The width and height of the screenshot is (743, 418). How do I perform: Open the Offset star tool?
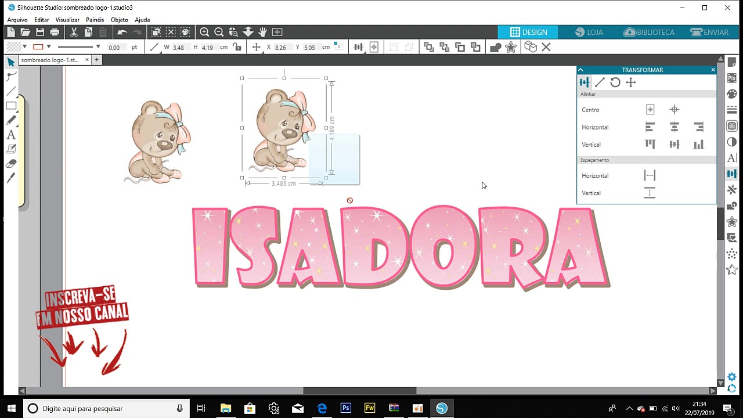pos(511,47)
